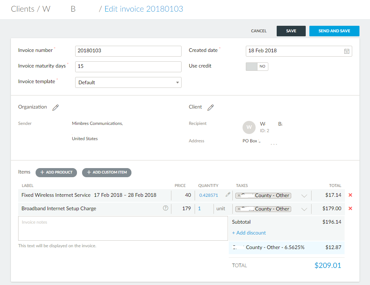Viewport: 370px width, 285px height.
Task: Expand taxes dropdown for Broadband Setup row
Action: [304, 209]
